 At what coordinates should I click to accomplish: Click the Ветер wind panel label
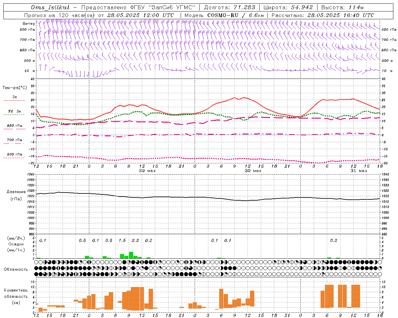point(29,24)
